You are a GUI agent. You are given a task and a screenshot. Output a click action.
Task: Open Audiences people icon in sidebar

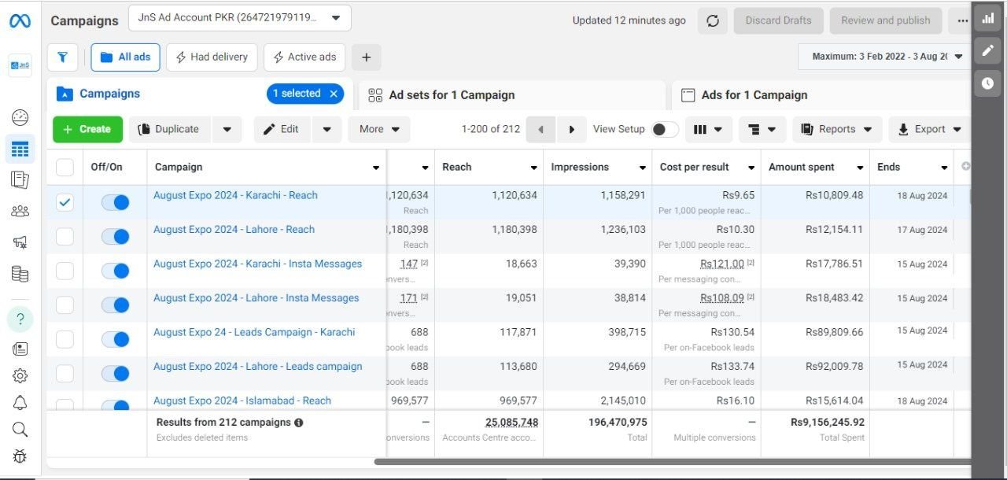pyautogui.click(x=20, y=211)
